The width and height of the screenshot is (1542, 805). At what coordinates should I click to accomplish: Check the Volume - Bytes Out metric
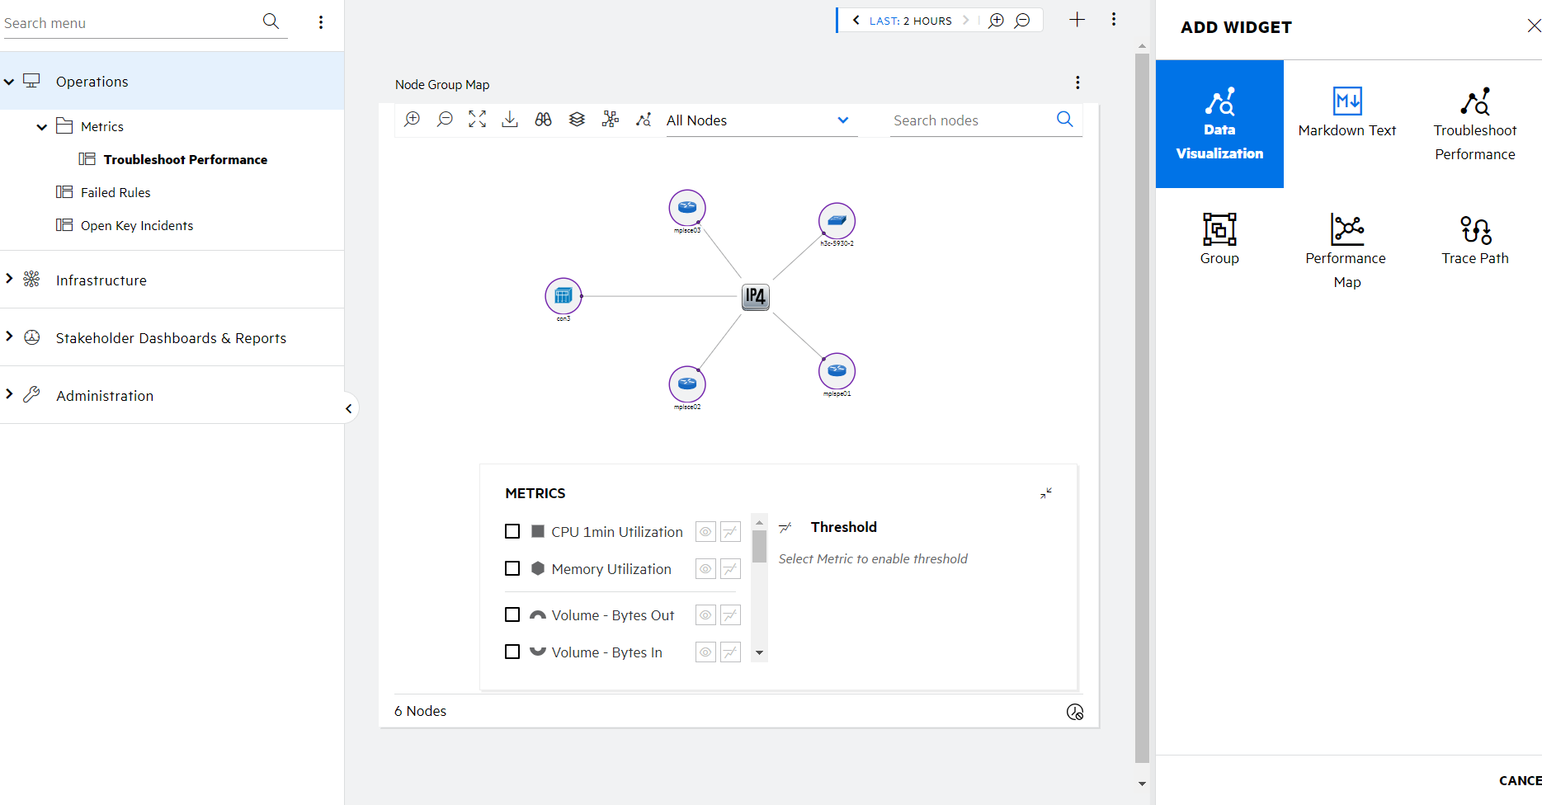click(512, 615)
